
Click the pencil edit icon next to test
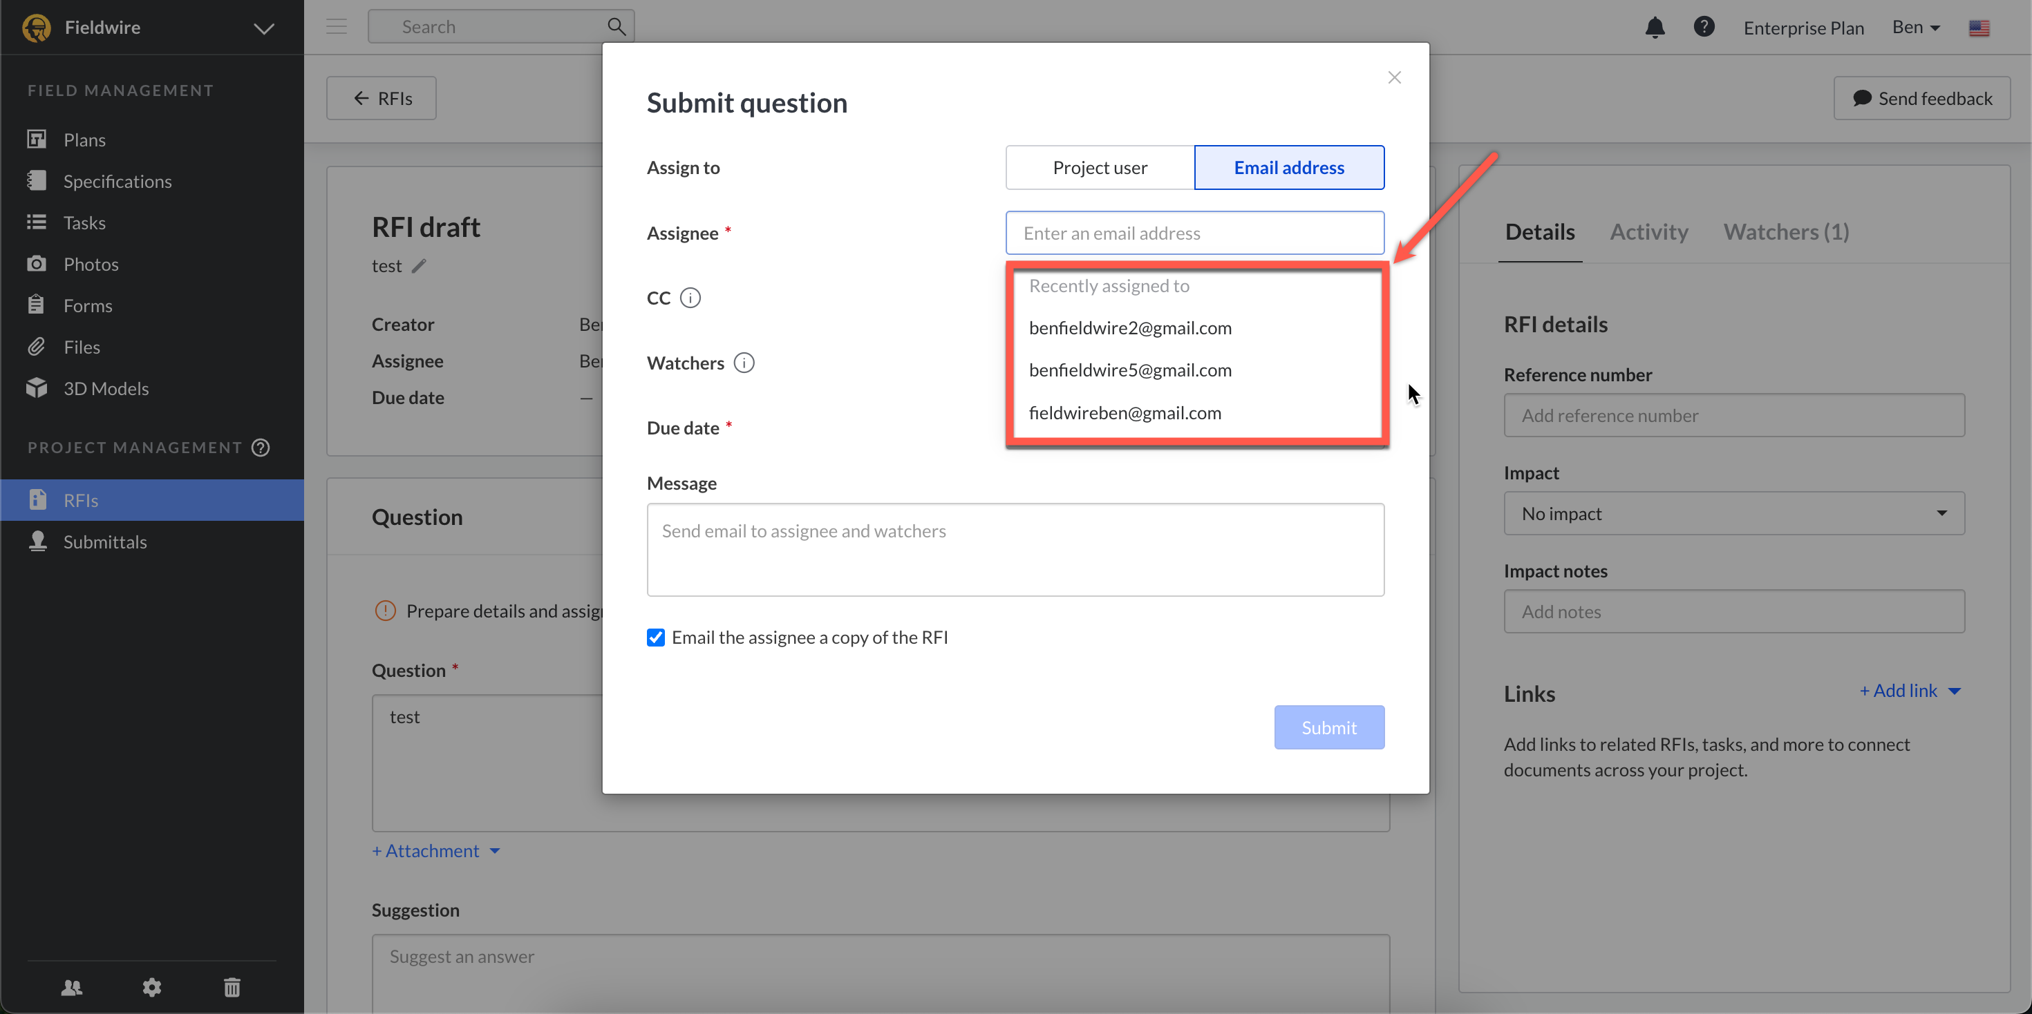(x=419, y=266)
